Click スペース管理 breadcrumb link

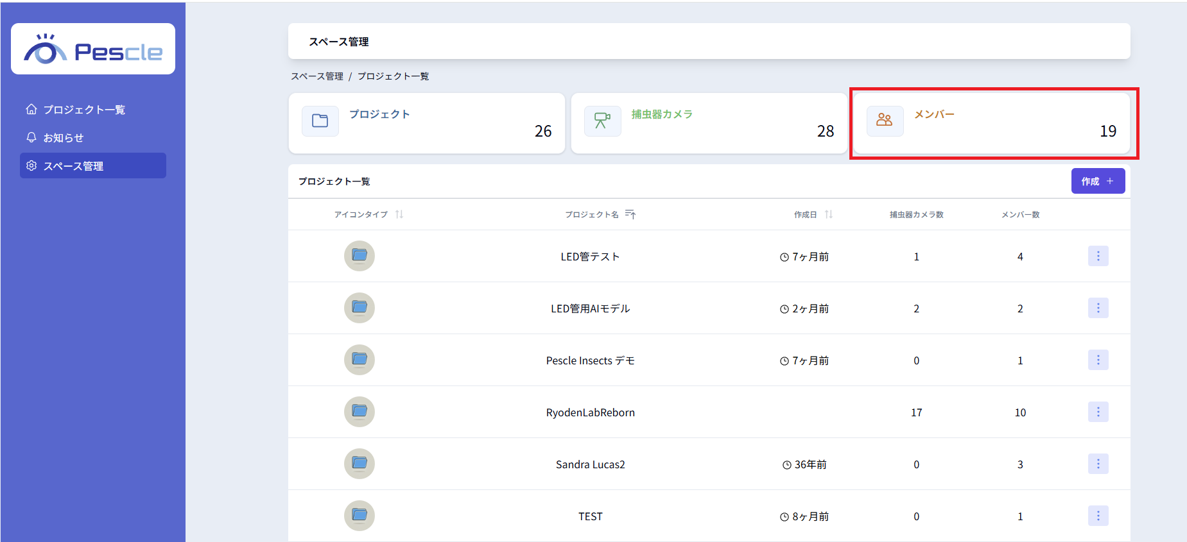[317, 76]
